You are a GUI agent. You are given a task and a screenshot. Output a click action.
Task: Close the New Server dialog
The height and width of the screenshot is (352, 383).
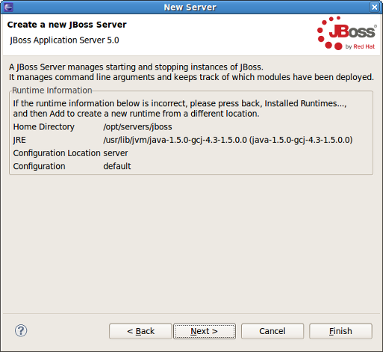(374, 7)
